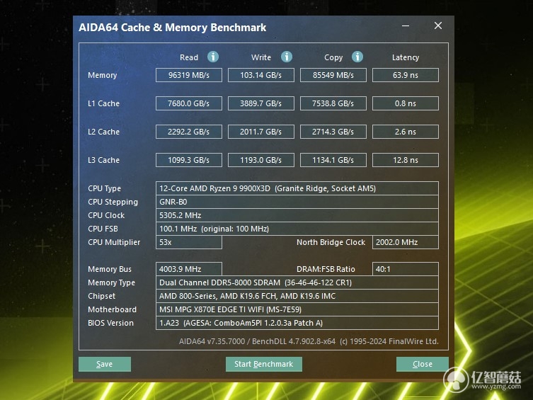Click the info icon next to Copy

click(357, 57)
